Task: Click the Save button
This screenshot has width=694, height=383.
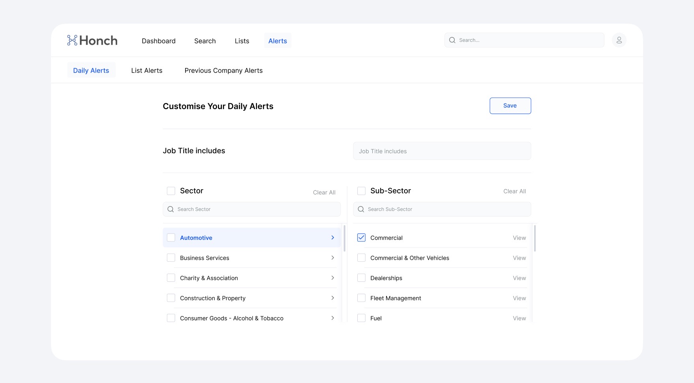Action: tap(510, 106)
